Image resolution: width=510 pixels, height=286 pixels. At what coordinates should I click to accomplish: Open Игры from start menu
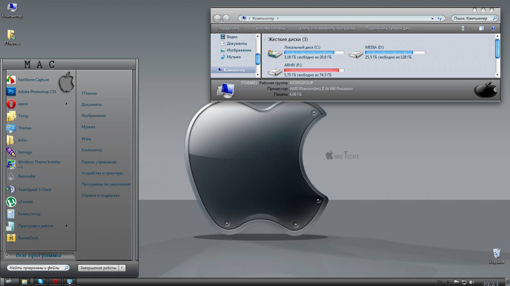(x=86, y=139)
